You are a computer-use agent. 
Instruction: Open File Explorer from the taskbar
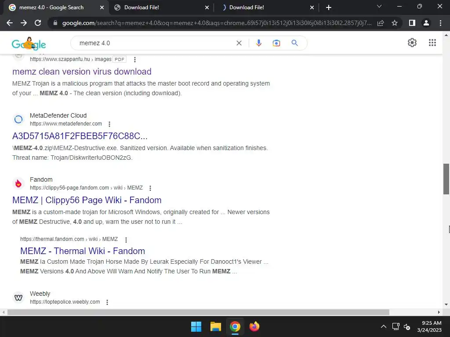coord(215,326)
